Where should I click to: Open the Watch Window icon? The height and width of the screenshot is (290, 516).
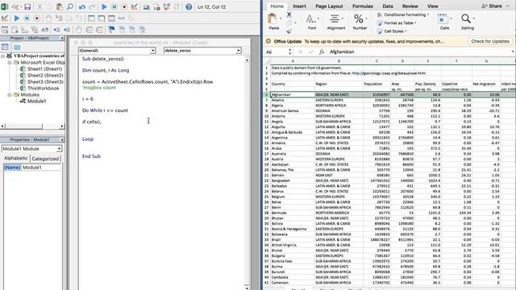pyautogui.click(x=111, y=19)
